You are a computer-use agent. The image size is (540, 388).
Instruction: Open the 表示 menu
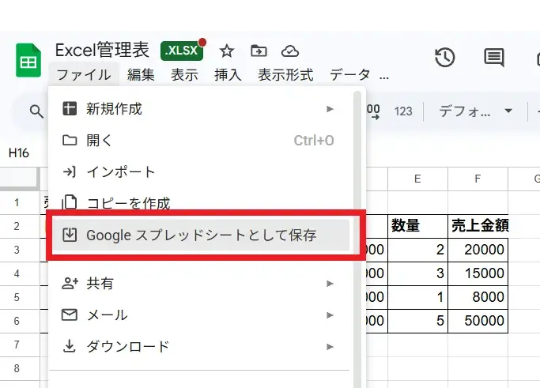[184, 75]
